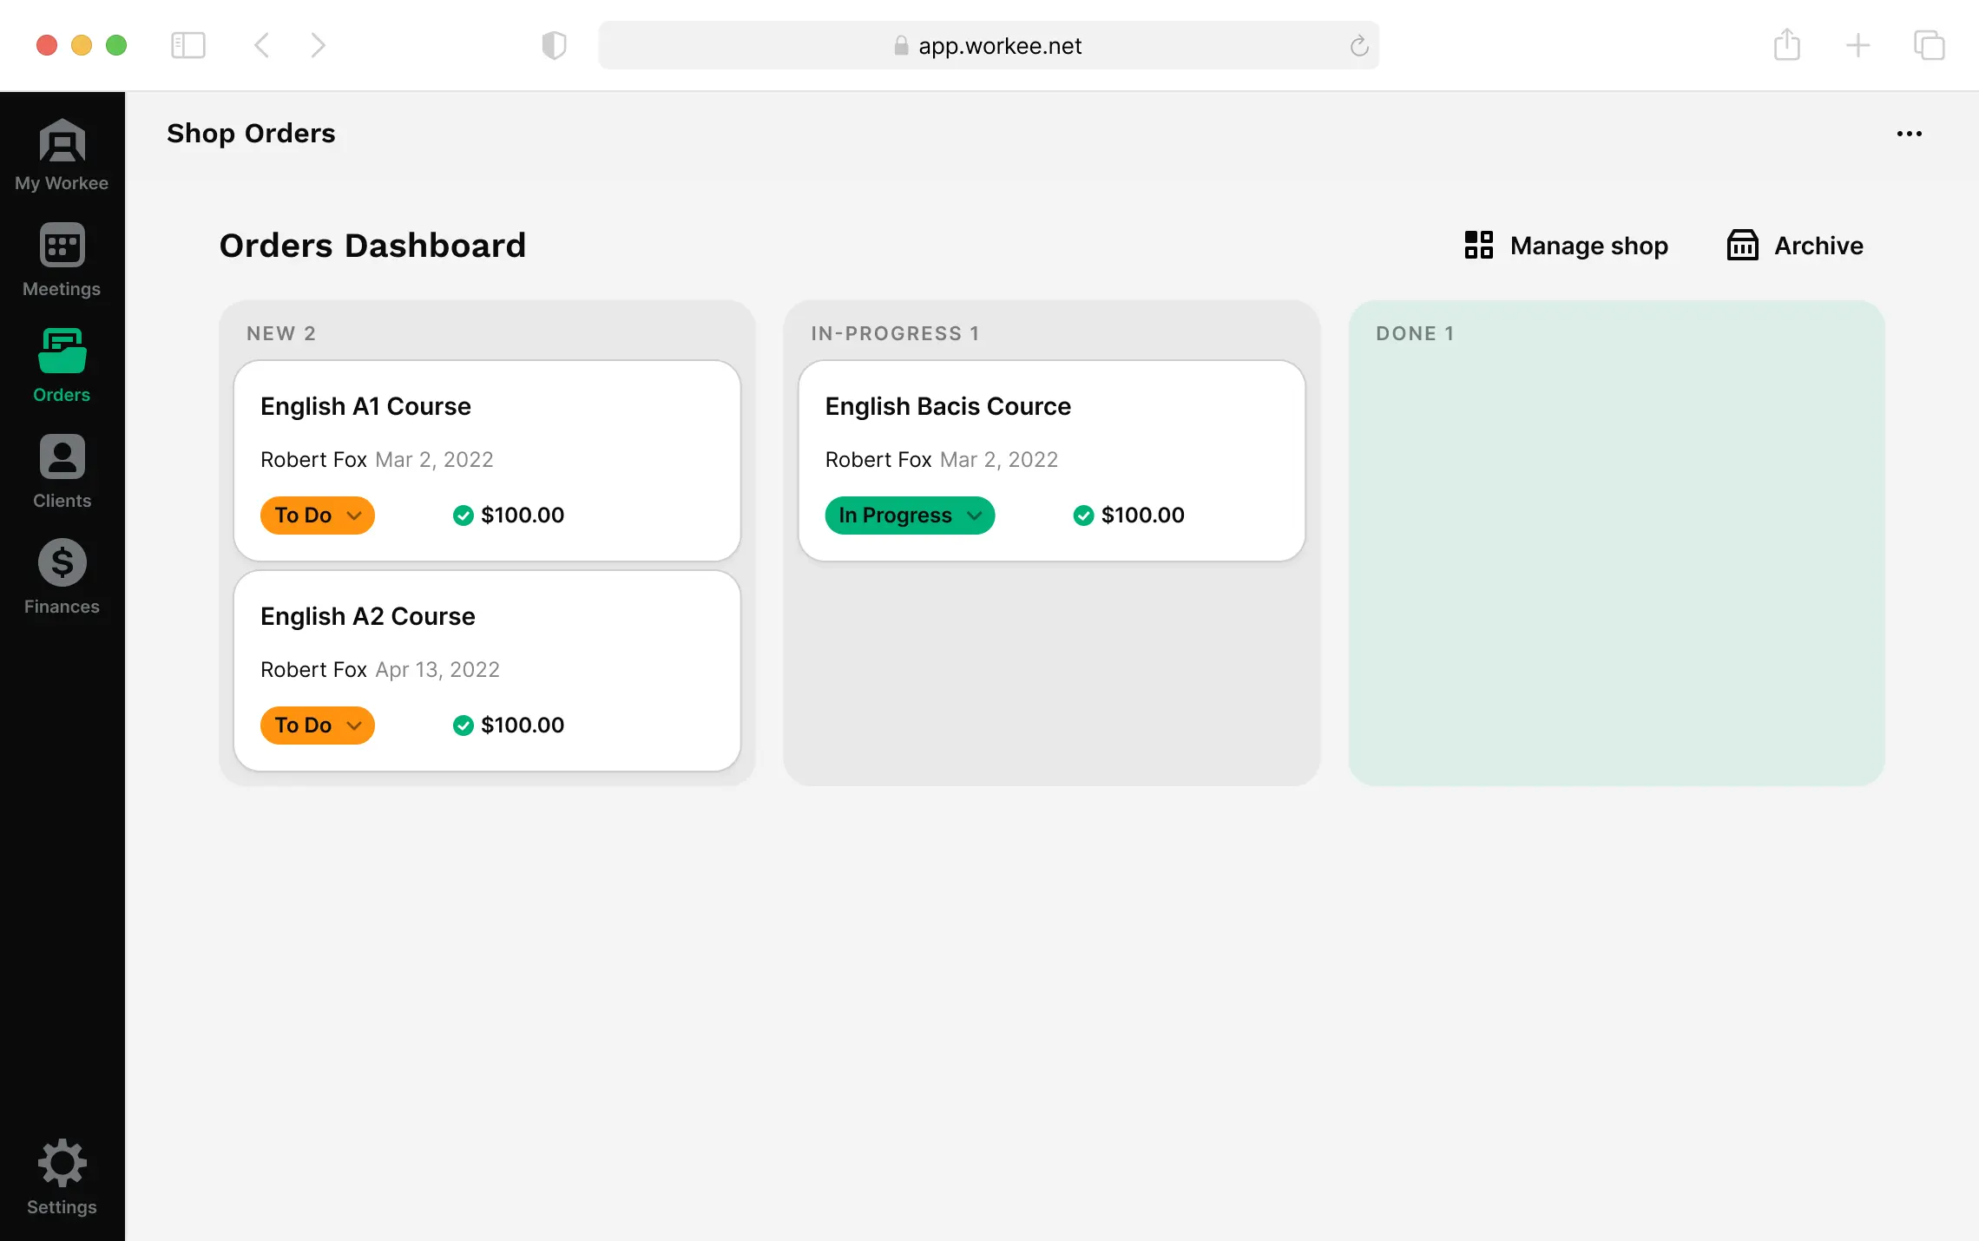
Task: Click the Archive box icon
Action: [x=1742, y=246]
